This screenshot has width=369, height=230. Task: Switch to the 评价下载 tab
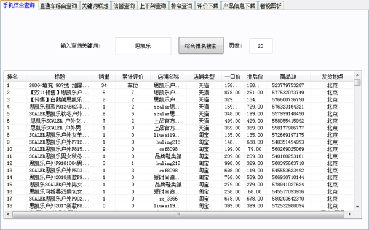(x=208, y=6)
